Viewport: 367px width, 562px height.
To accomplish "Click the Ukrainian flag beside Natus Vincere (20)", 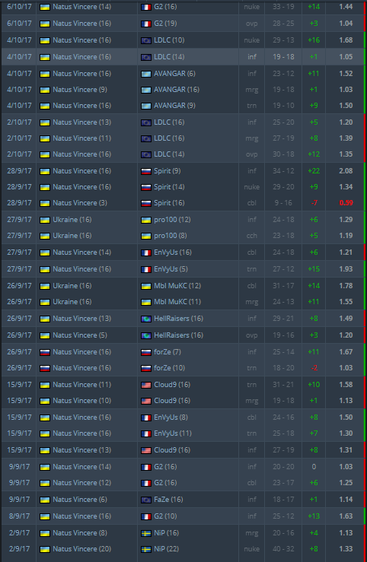I will [44, 550].
